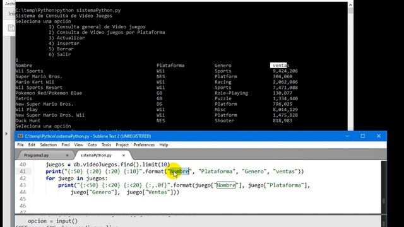Click the "Tetris" row in console
Image resolution: width=404 pixels, height=227 pixels.
coord(24,98)
